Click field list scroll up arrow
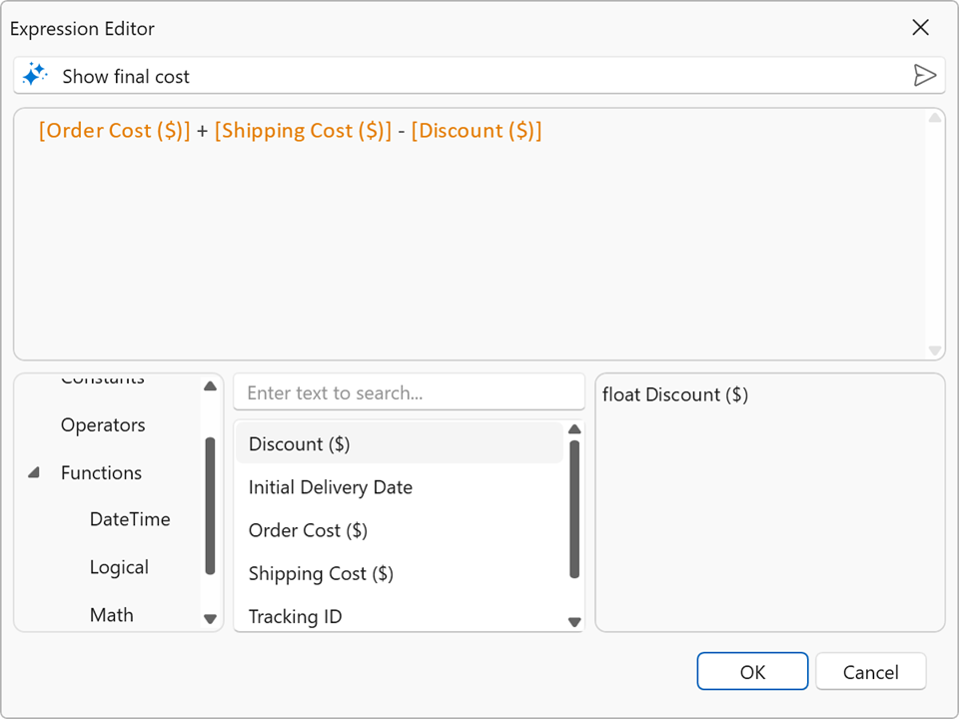959x719 pixels. pos(574,429)
